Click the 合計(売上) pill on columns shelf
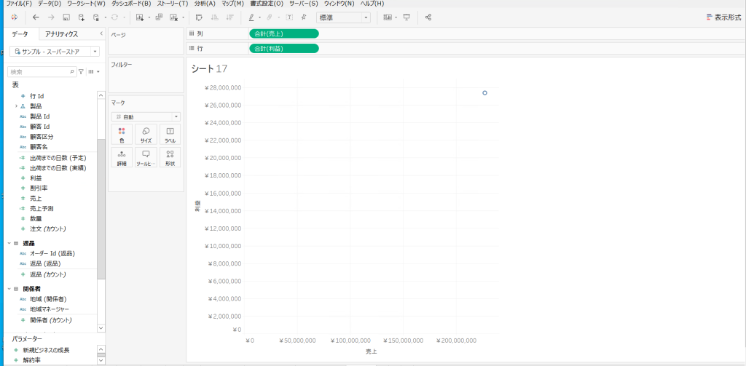The width and height of the screenshot is (746, 366). click(283, 33)
